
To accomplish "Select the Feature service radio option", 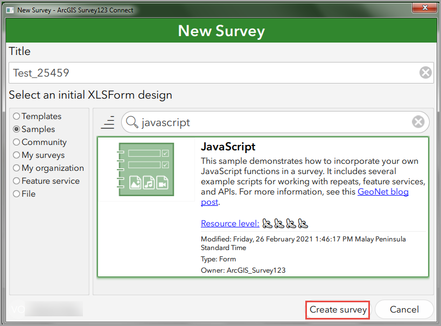I will pyautogui.click(x=46, y=181).
